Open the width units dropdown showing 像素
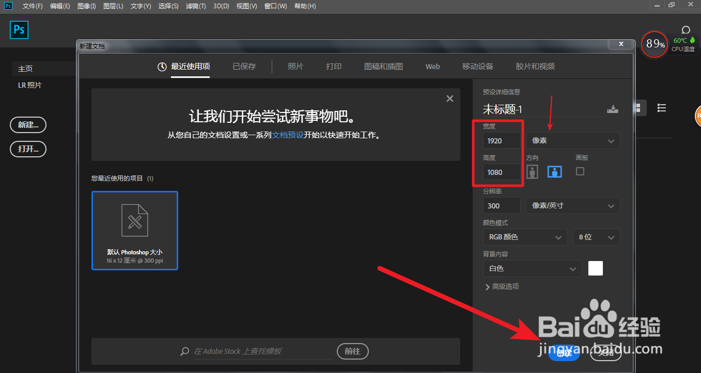 572,140
